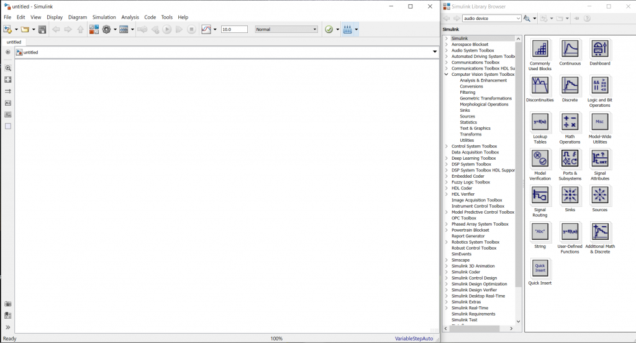
Task: Open the Display menu
Action: [x=55, y=17]
